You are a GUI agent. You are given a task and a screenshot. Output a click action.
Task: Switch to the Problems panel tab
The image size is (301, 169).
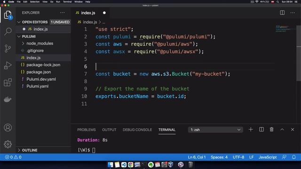87,130
